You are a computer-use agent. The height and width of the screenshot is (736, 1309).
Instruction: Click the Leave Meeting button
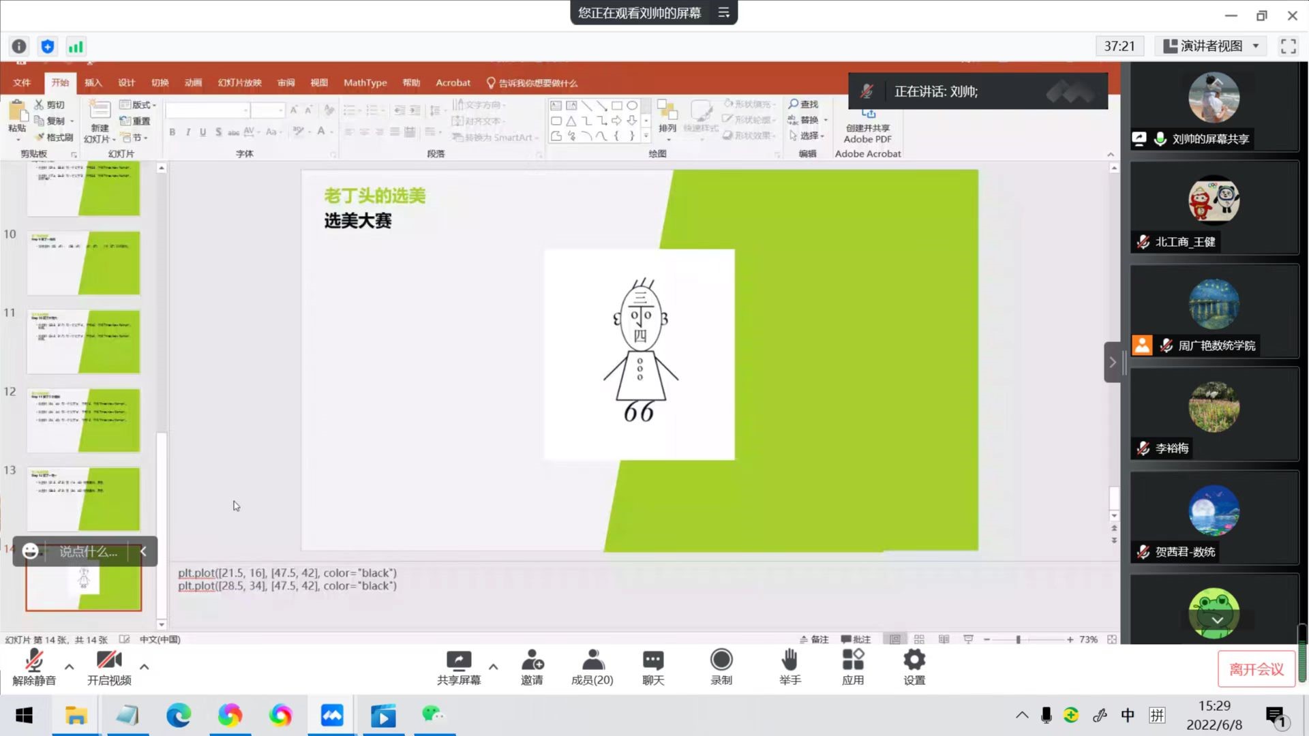[1256, 669]
